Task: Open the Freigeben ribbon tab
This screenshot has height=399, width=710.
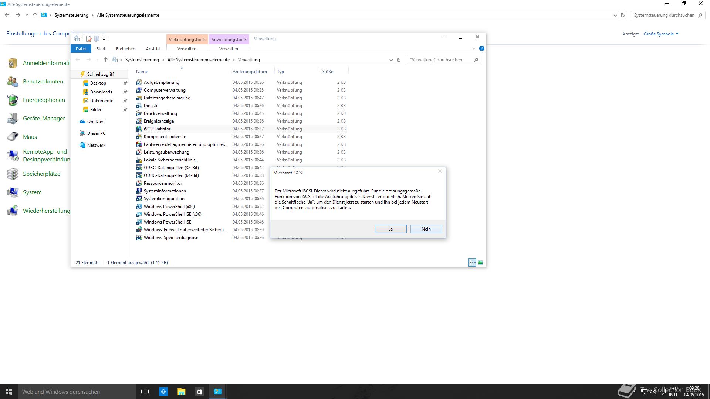Action: 125,49
